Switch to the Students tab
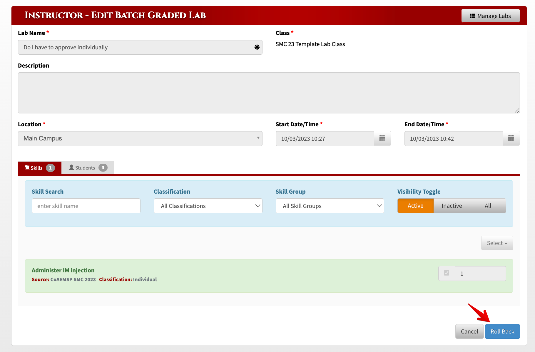This screenshot has height=352, width=535. (x=88, y=167)
